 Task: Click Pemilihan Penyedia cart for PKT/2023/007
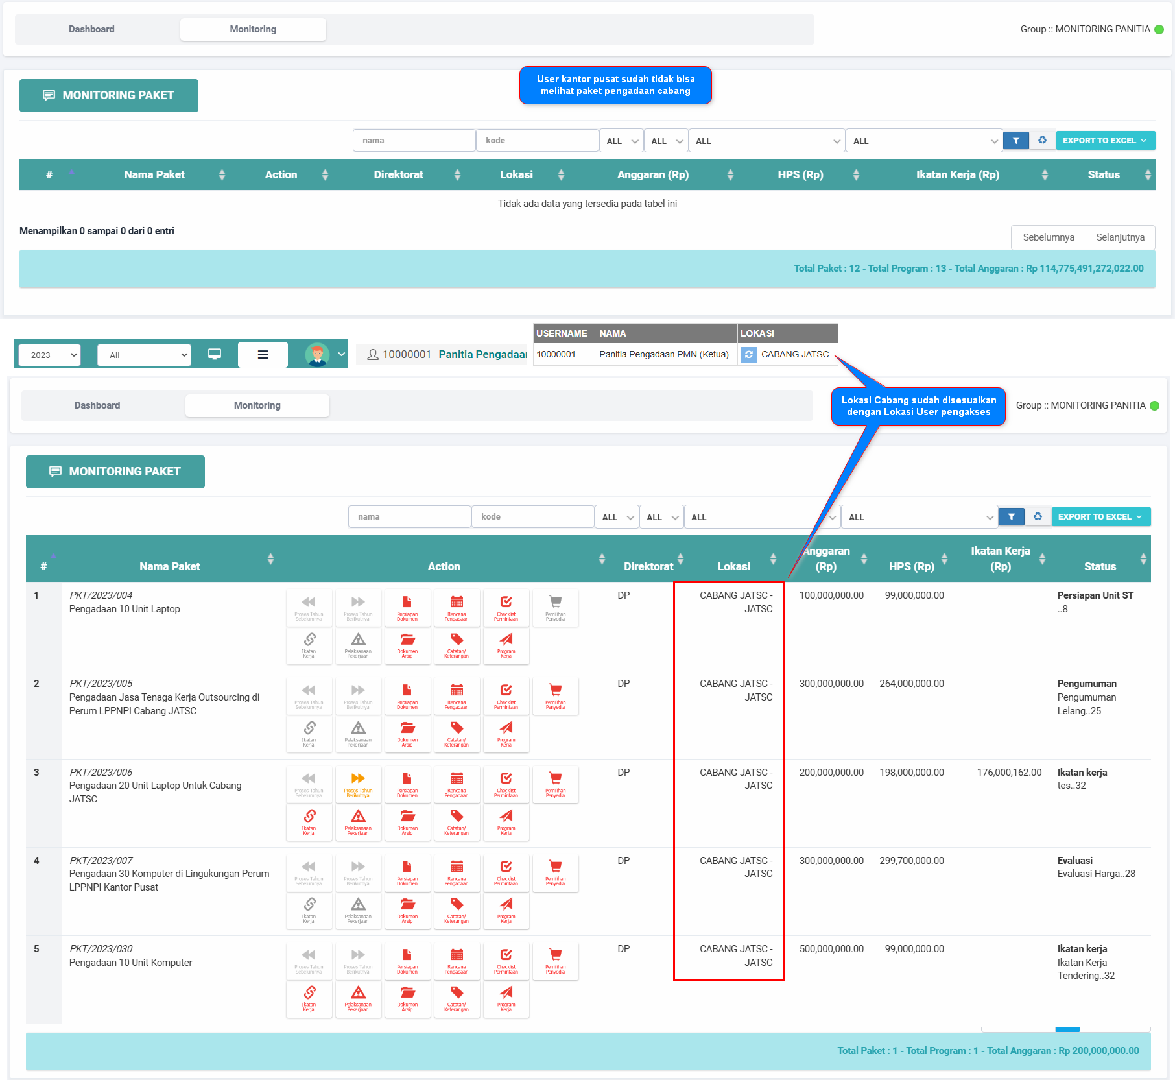pos(555,872)
